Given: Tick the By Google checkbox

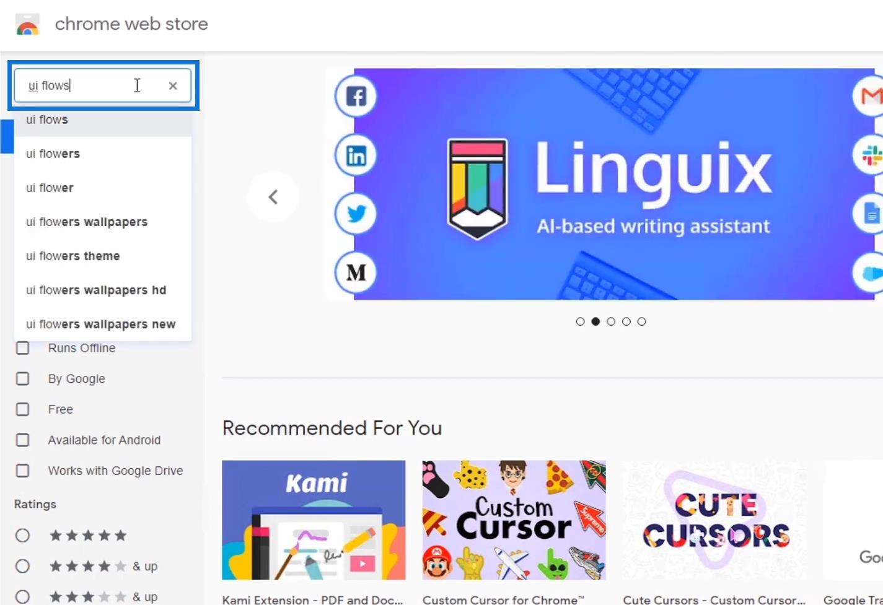Looking at the screenshot, I should click(x=22, y=378).
